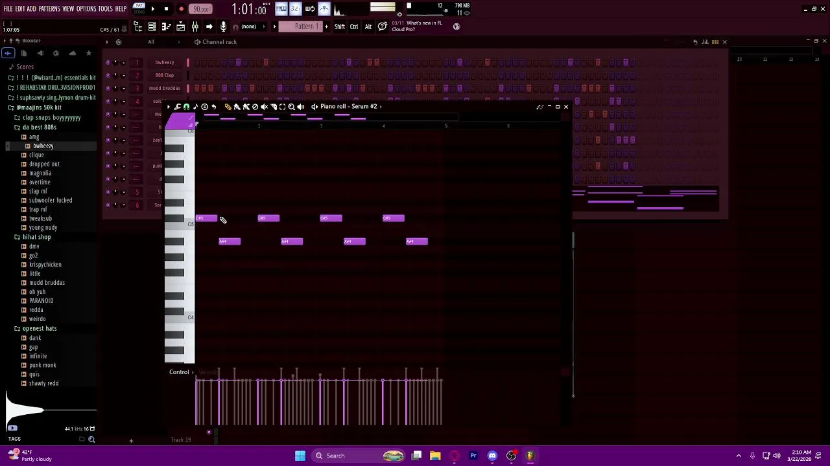Viewport: 830px width, 466px height.
Task: Click the 90.000 tempo field
Action: (201, 9)
